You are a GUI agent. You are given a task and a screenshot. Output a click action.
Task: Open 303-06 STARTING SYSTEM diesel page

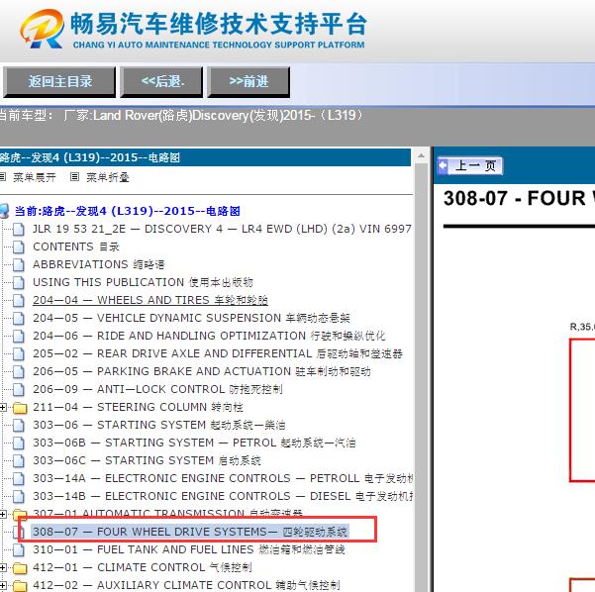click(x=159, y=425)
